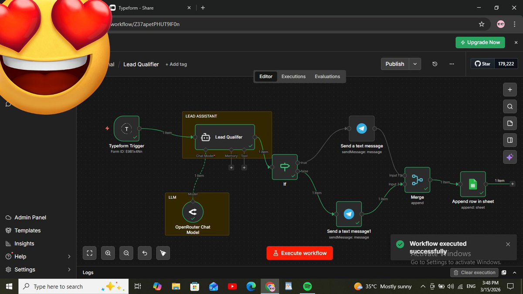
Task: Click the zoom to fit canvas button
Action: 89,253
